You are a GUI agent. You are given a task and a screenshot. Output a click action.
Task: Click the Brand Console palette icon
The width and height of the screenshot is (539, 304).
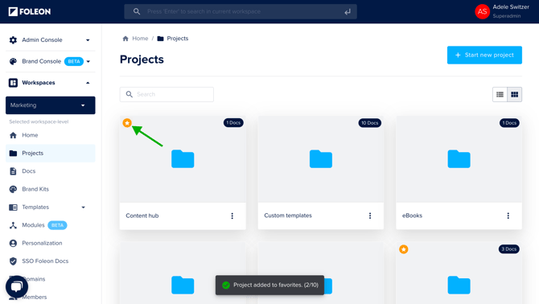[13, 61]
